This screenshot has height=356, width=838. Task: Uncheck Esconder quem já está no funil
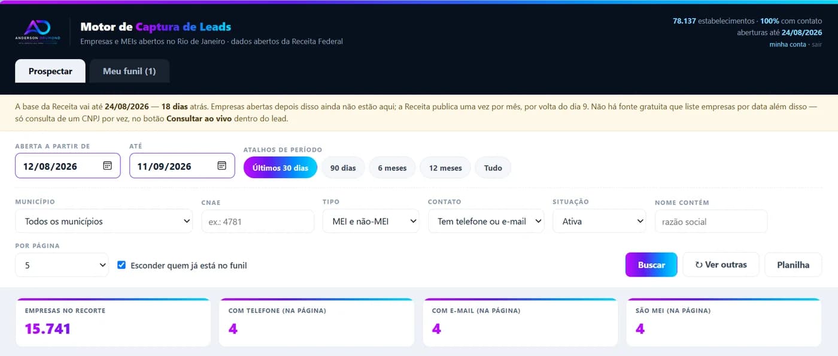(x=122, y=265)
